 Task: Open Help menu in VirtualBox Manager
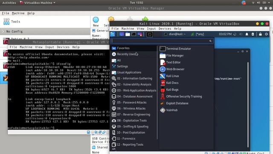point(31,13)
